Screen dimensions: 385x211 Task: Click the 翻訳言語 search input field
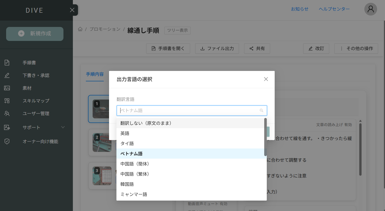click(189, 111)
